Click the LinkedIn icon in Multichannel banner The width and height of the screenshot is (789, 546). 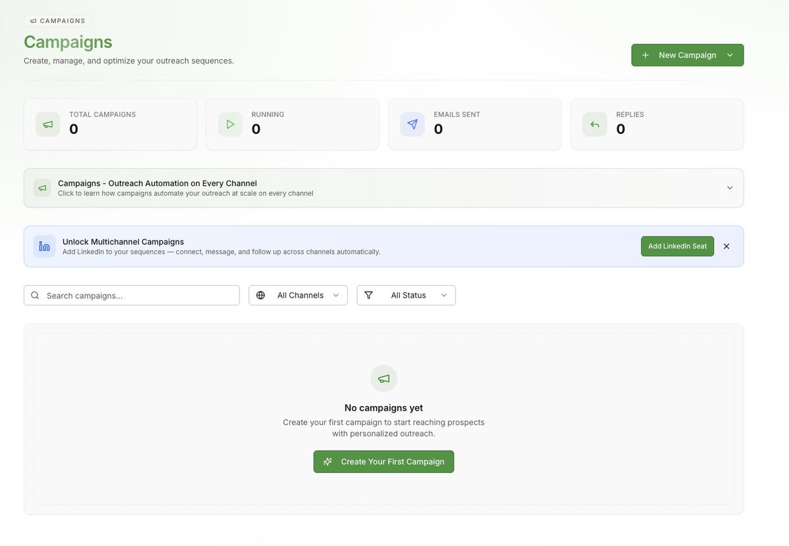tap(45, 246)
